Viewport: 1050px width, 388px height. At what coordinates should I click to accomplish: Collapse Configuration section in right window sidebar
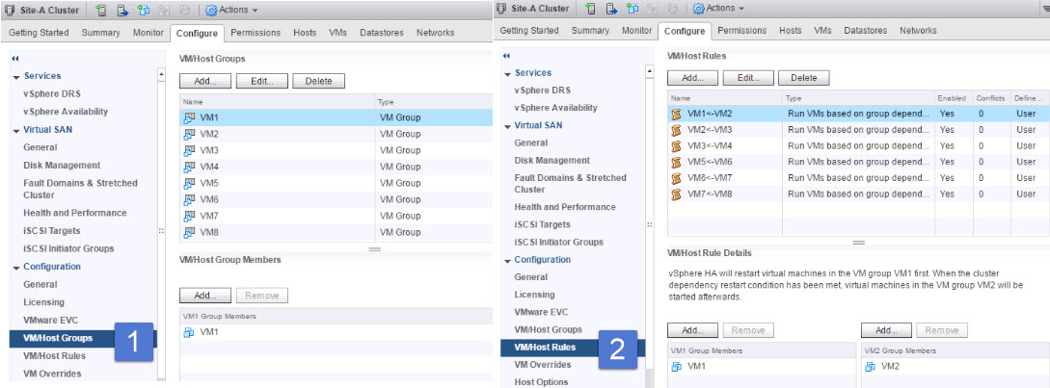click(507, 260)
